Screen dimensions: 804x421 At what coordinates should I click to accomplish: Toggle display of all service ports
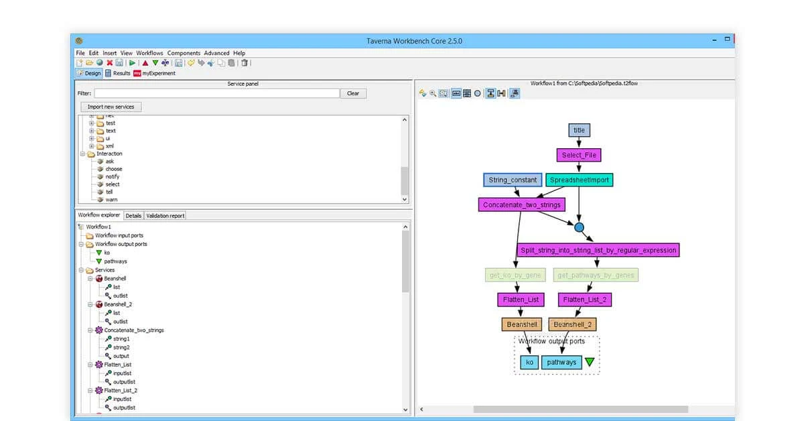point(468,93)
